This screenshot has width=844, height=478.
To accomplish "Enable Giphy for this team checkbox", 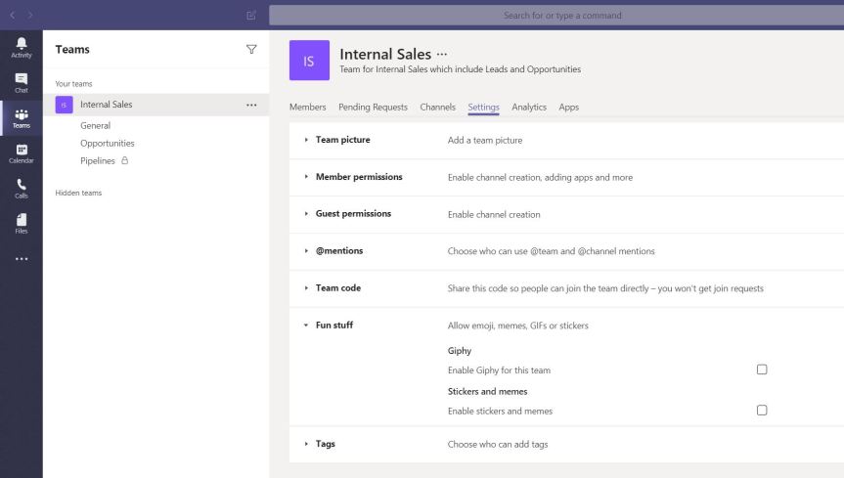I will point(762,369).
